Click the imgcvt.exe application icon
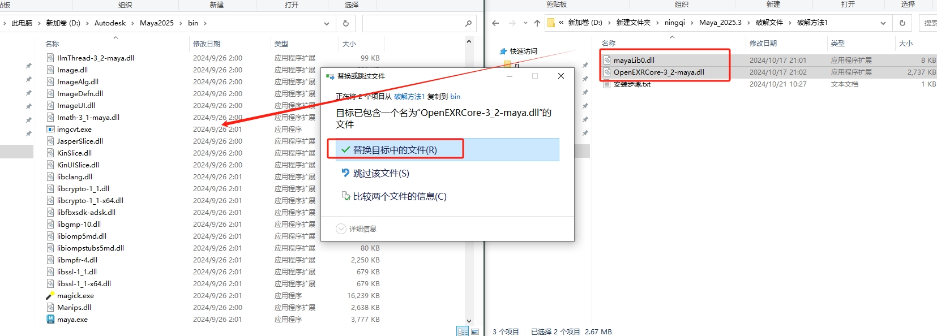This screenshot has width=937, height=336. [50, 129]
